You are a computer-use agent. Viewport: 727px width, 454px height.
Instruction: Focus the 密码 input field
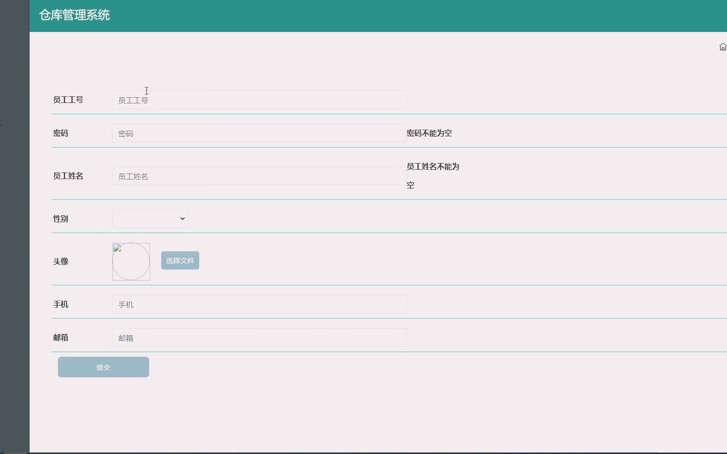click(x=259, y=133)
